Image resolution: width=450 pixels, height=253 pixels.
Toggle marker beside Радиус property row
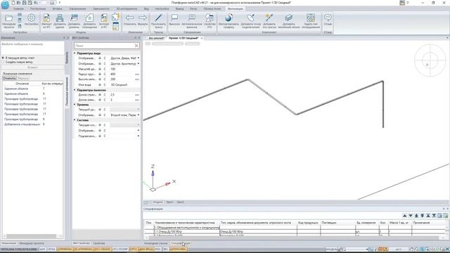point(100,74)
